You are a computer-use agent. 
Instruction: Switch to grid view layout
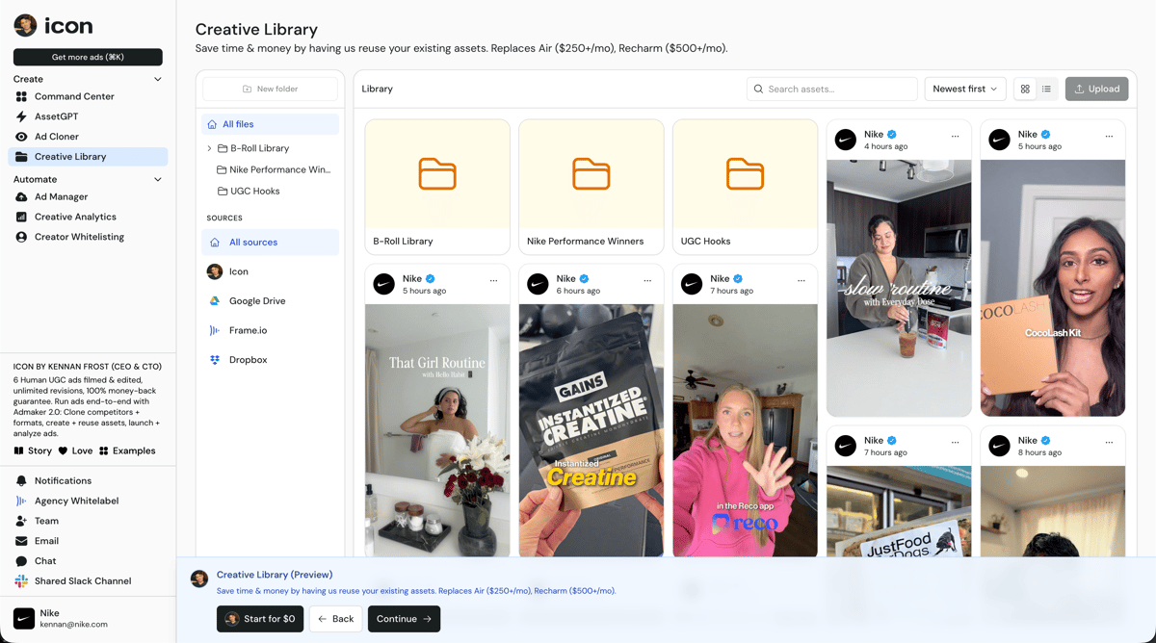[x=1025, y=90]
